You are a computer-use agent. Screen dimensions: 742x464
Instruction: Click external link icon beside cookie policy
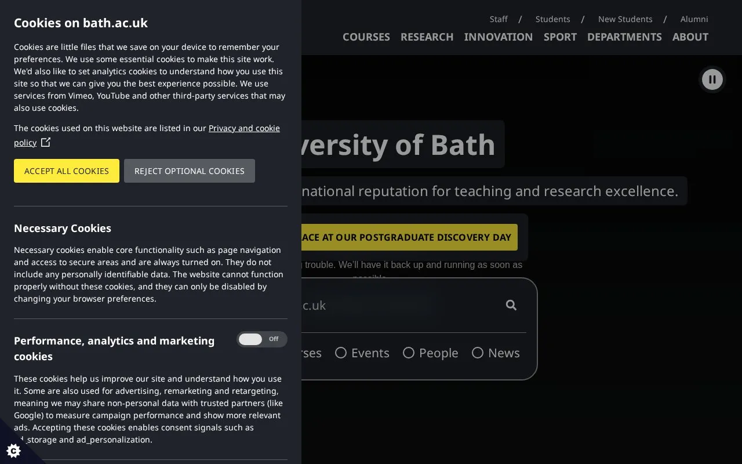pyautogui.click(x=46, y=142)
